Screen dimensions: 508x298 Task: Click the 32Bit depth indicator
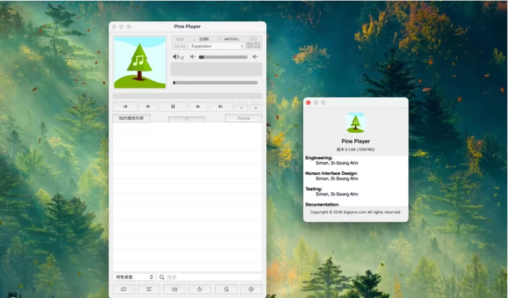[204, 39]
